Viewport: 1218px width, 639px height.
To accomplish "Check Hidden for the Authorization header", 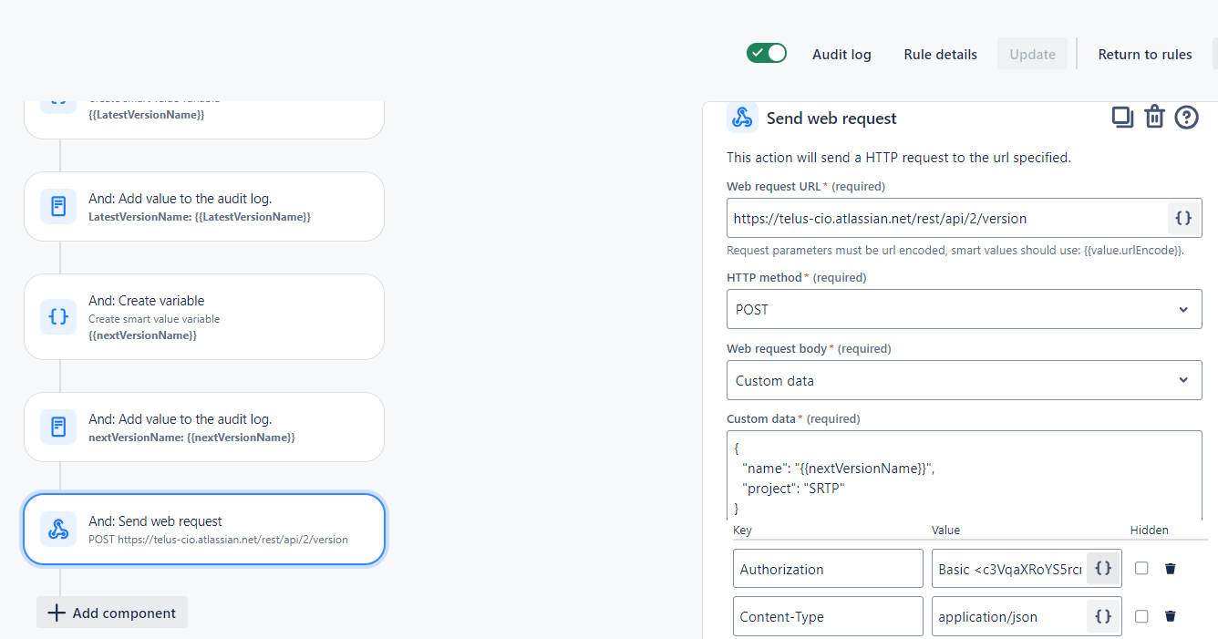I will (x=1141, y=568).
